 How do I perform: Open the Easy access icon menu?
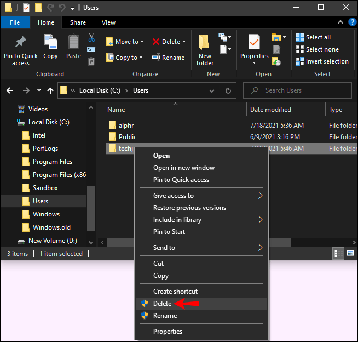(x=224, y=49)
